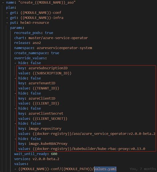Click the kube-rbac-proxy:v0.13.0 value
This screenshot has width=157, height=172.
click(89, 149)
